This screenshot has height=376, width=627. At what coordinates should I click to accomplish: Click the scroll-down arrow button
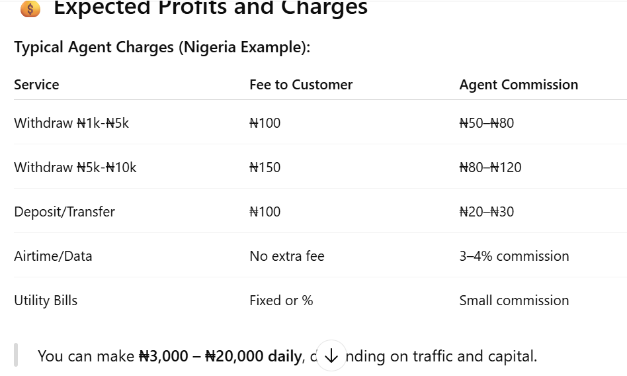pos(331,355)
